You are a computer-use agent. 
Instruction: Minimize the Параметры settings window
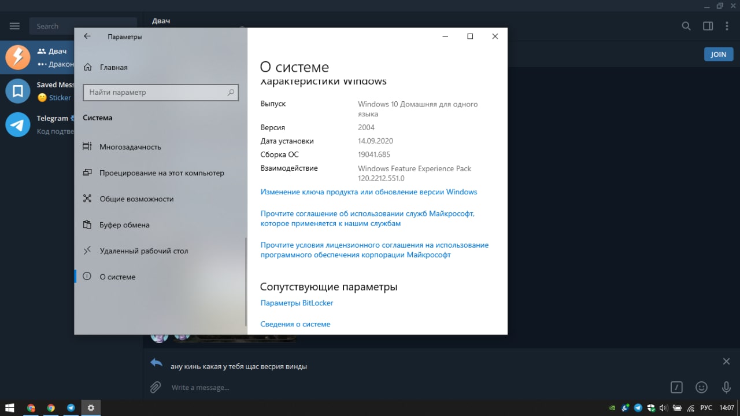click(x=445, y=36)
